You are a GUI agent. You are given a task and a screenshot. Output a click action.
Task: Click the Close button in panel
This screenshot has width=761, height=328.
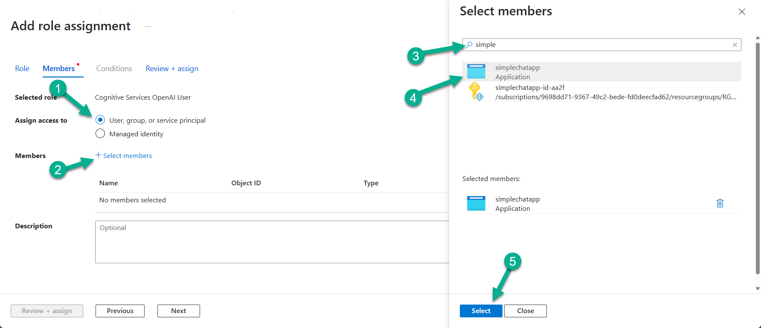tap(525, 311)
